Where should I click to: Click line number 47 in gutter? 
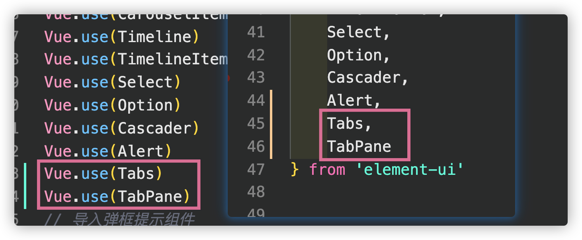pos(256,170)
